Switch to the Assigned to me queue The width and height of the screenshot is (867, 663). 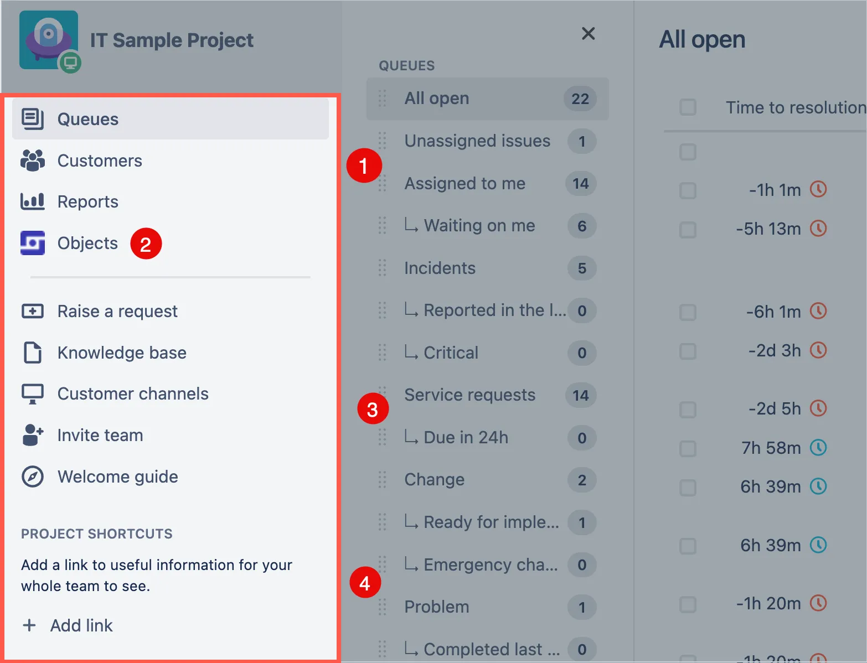[487, 183]
